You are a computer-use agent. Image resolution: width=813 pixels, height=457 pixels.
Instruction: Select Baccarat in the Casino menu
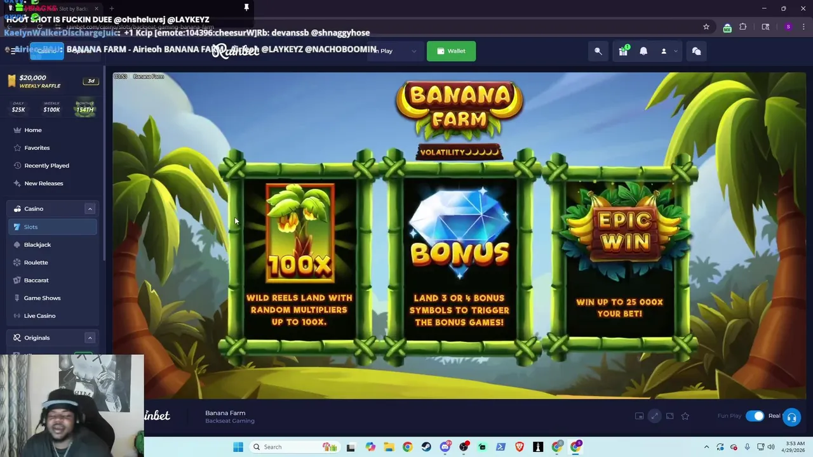(52, 280)
